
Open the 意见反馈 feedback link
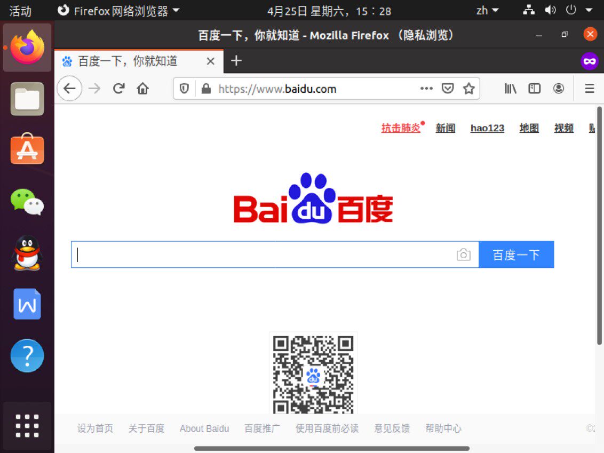pyautogui.click(x=392, y=428)
